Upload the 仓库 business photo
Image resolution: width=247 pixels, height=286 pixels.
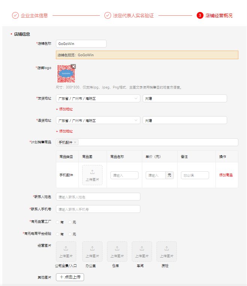117,252
